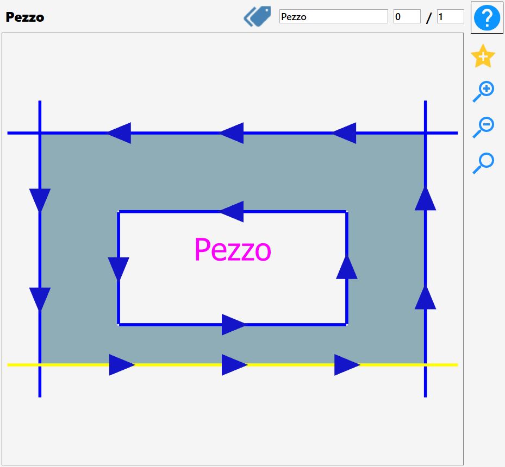
Task: Click the plain magnifier zoom-fit icon
Action: [x=483, y=163]
